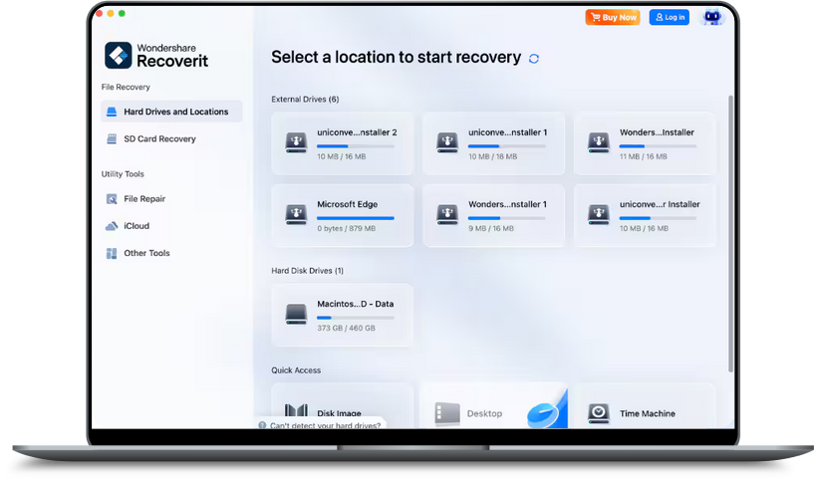Click the "11 MB / 16 MB" text
The width and height of the screenshot is (814, 482).
[644, 156]
